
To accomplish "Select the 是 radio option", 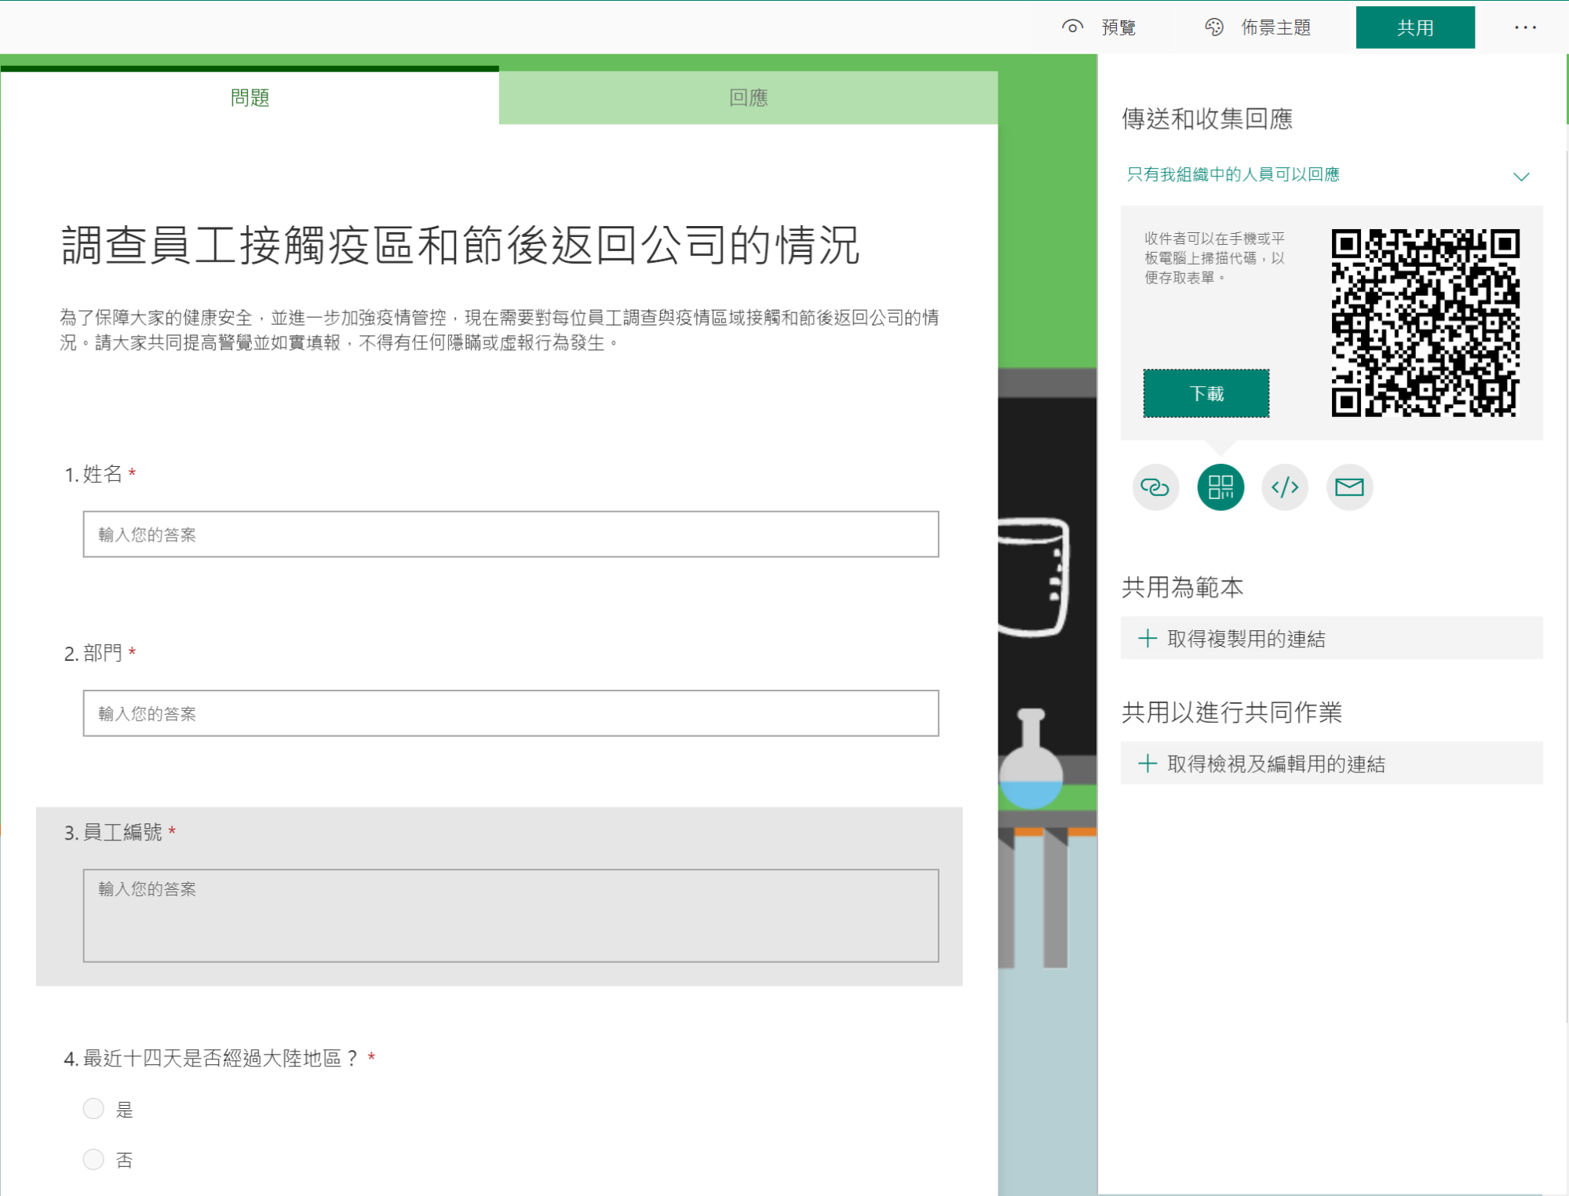I will tap(93, 1108).
